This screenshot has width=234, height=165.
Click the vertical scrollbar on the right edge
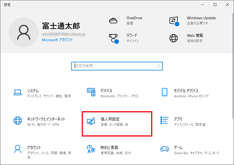click(233, 65)
